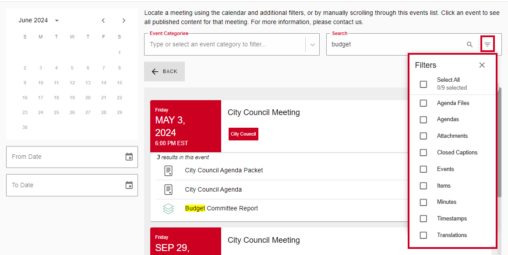The height and width of the screenshot is (255, 508).
Task: Open the June 2024 month dropdown
Action: (39, 21)
